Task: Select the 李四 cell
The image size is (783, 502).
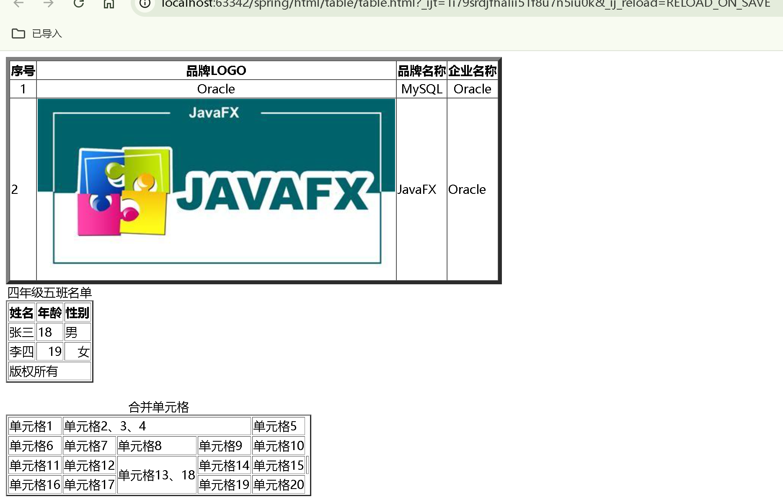Action: click(21, 351)
